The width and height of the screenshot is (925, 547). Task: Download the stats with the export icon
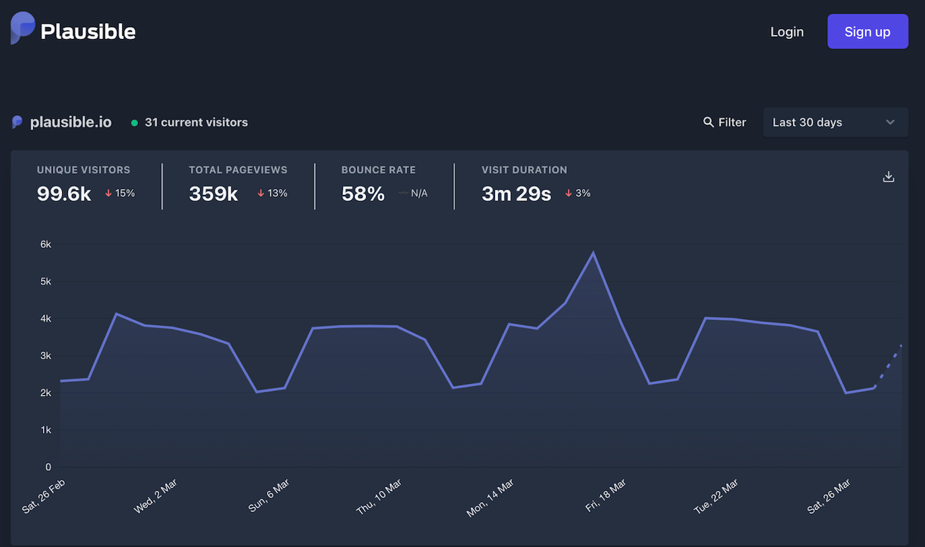(x=889, y=176)
